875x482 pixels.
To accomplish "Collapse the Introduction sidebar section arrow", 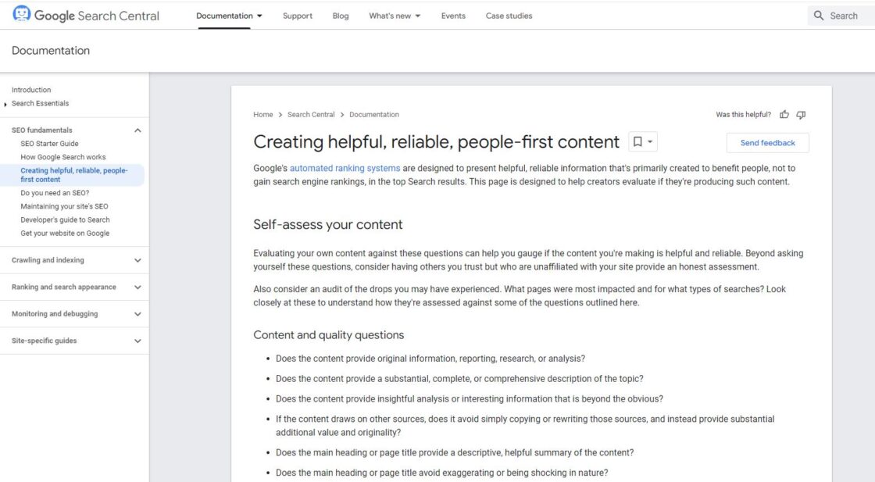I will click(6, 102).
